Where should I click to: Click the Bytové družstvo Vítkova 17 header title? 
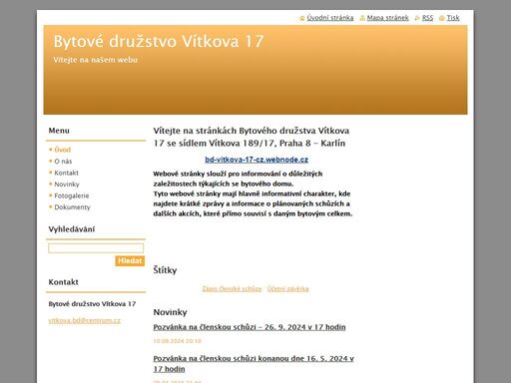click(159, 42)
